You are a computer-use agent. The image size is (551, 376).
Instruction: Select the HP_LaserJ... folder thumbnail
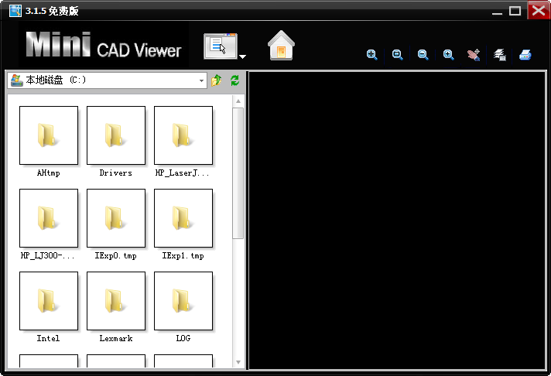183,135
